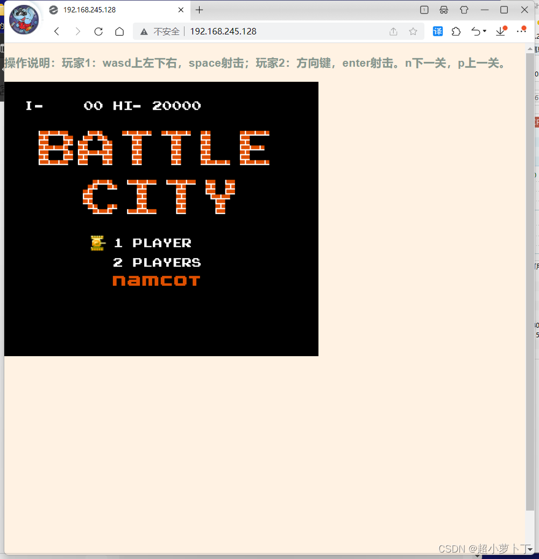Go back to the previous page
Screen dimensions: 539x559
(x=56, y=31)
